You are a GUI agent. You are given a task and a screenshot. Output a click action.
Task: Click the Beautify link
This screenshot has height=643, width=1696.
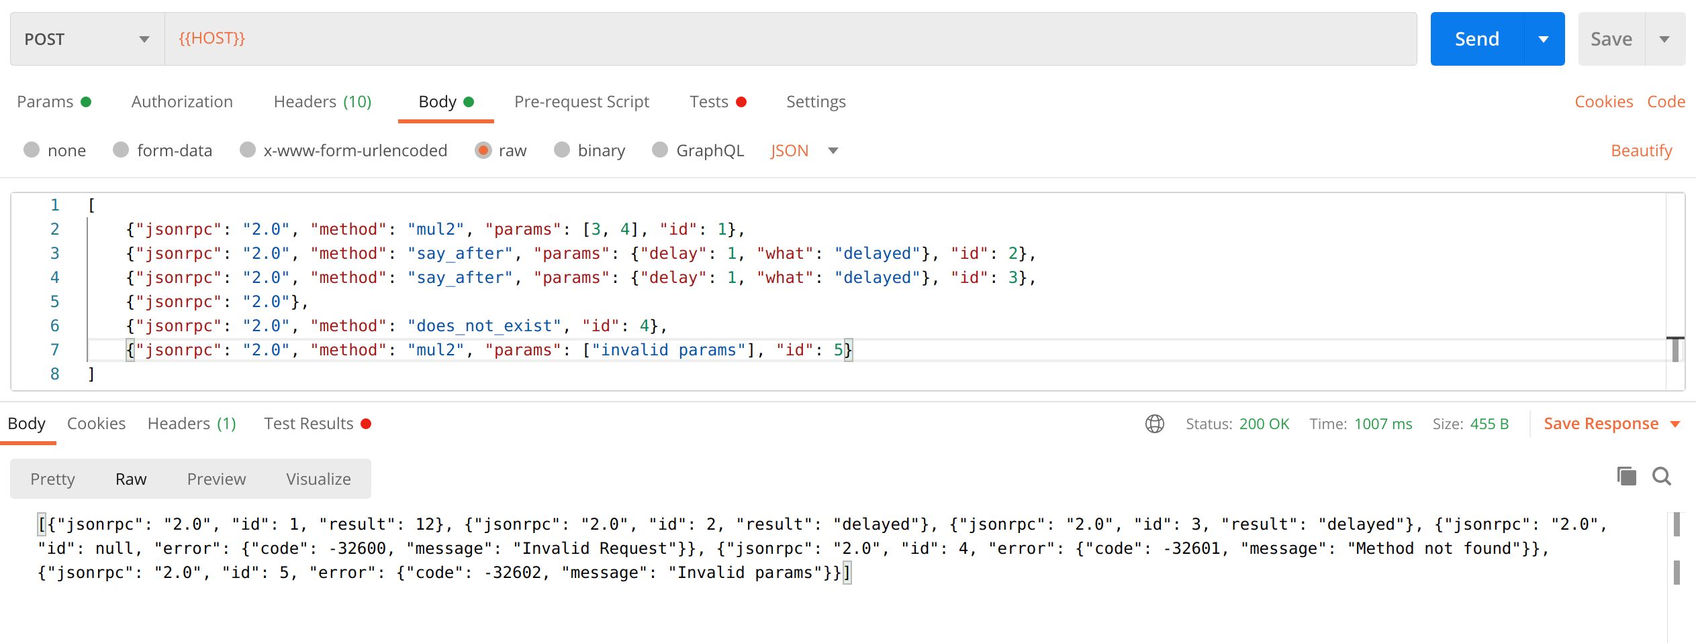click(1642, 150)
